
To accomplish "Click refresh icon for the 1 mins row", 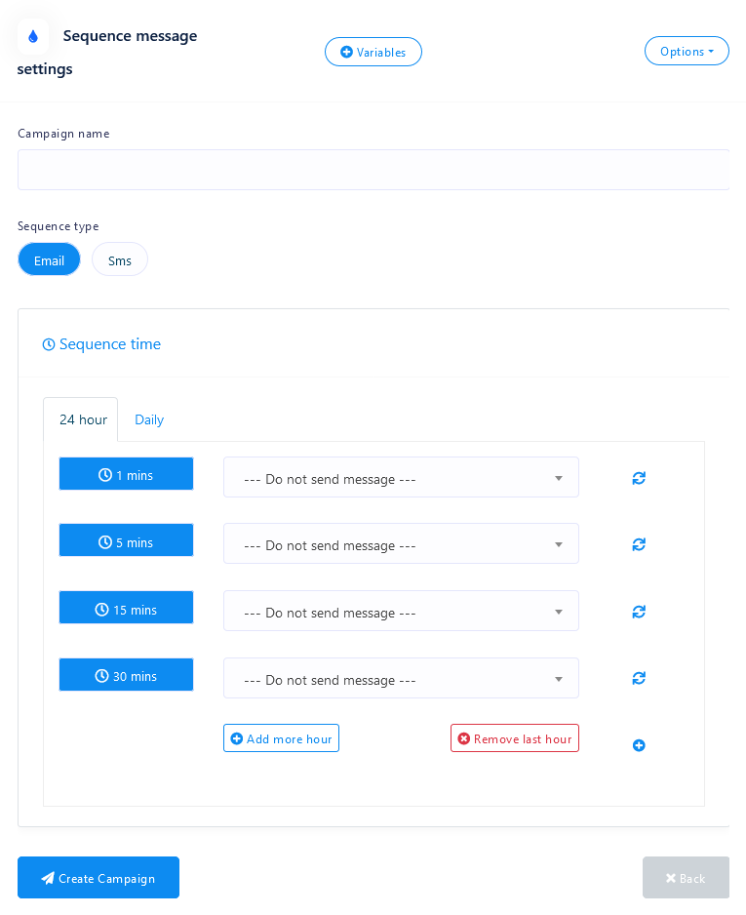I will (x=639, y=478).
